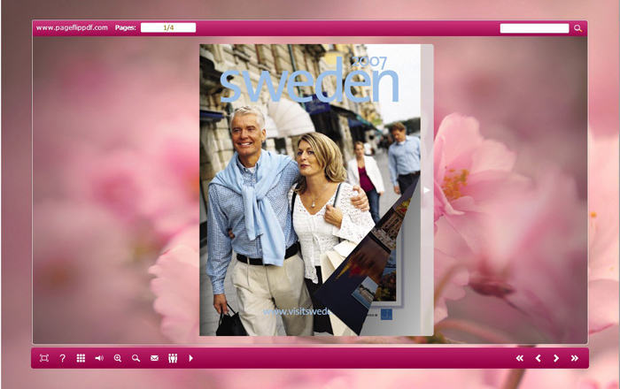Mute the flip sound speaker icon

99,358
